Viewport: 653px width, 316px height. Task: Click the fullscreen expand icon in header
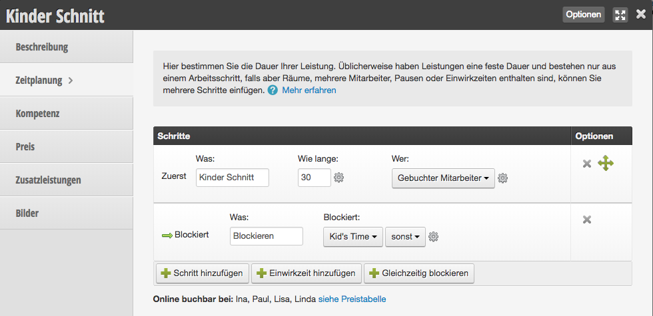click(x=620, y=15)
